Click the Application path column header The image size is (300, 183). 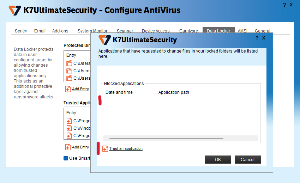[174, 92]
